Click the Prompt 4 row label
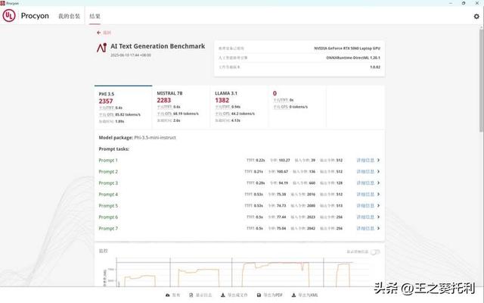 click(x=108, y=194)
